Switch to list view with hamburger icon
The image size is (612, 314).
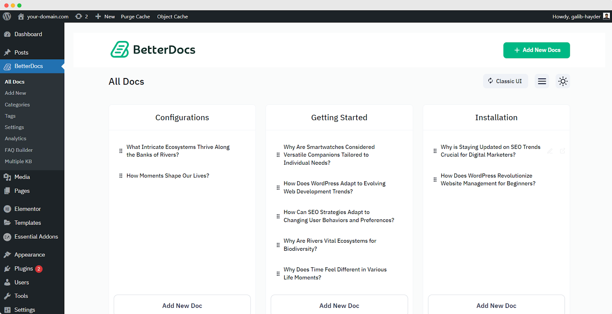pyautogui.click(x=542, y=81)
